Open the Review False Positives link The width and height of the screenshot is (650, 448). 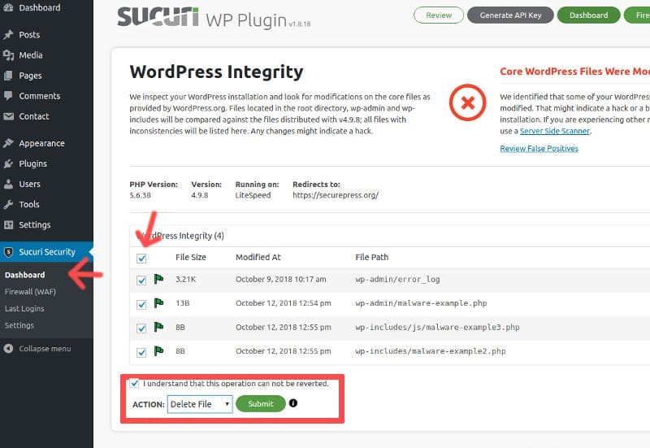click(539, 149)
